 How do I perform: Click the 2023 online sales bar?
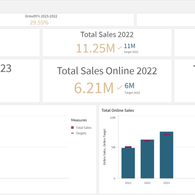166,155
